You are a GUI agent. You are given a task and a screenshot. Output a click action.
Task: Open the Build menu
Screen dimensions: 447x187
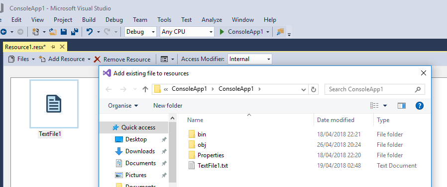[x=89, y=20]
